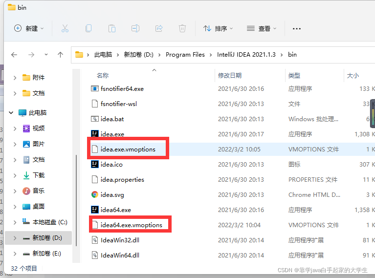Open the three-dots more options menu
Viewport: 375px width, 278px height.
(297, 29)
